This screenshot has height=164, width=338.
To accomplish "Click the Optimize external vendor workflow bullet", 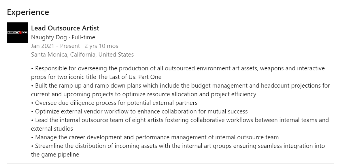I will pos(139,111).
